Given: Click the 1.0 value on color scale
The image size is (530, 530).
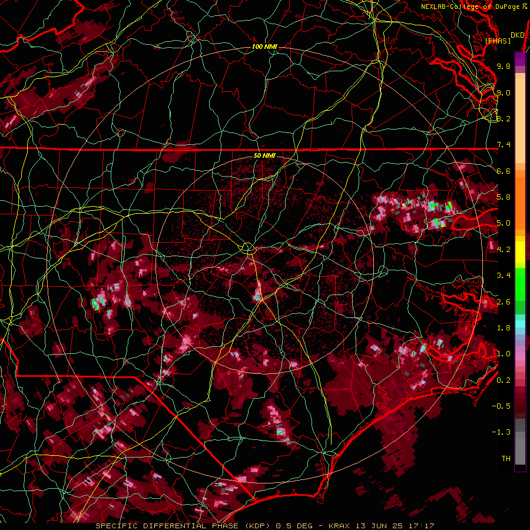Looking at the screenshot, I should (x=503, y=354).
